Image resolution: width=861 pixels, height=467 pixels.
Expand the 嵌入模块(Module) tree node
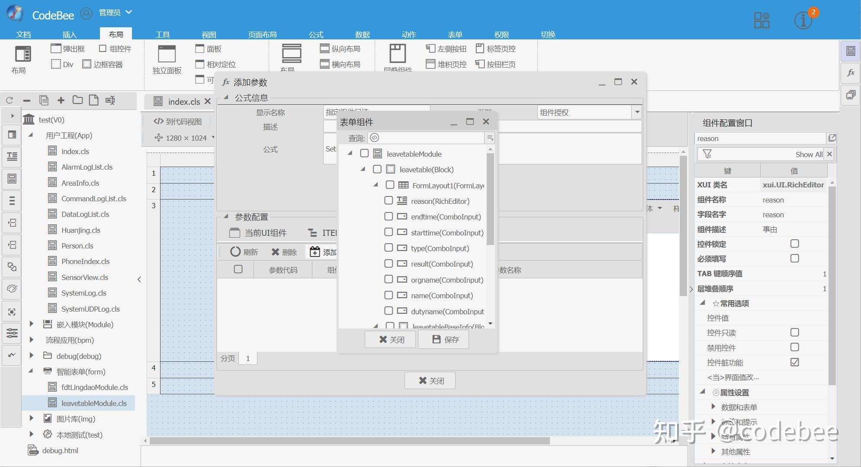coord(31,324)
